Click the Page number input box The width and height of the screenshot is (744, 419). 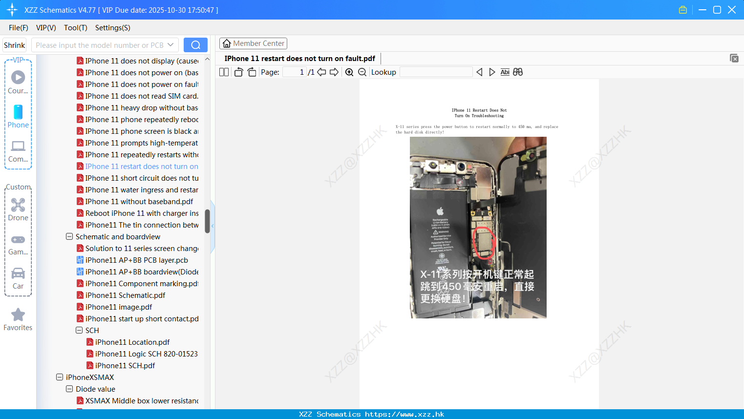(x=294, y=72)
